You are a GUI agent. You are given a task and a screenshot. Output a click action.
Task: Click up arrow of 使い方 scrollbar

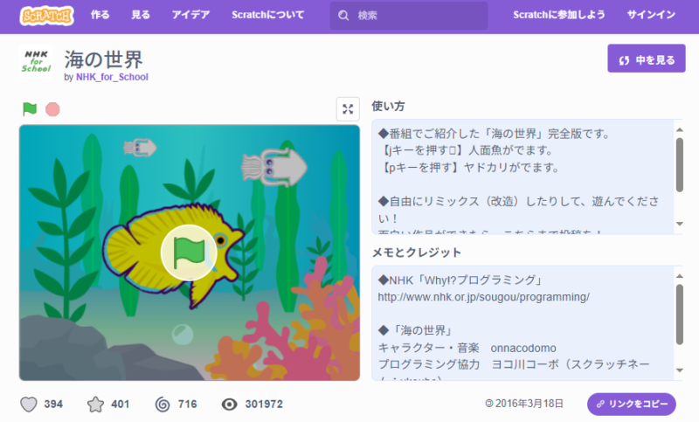680,130
